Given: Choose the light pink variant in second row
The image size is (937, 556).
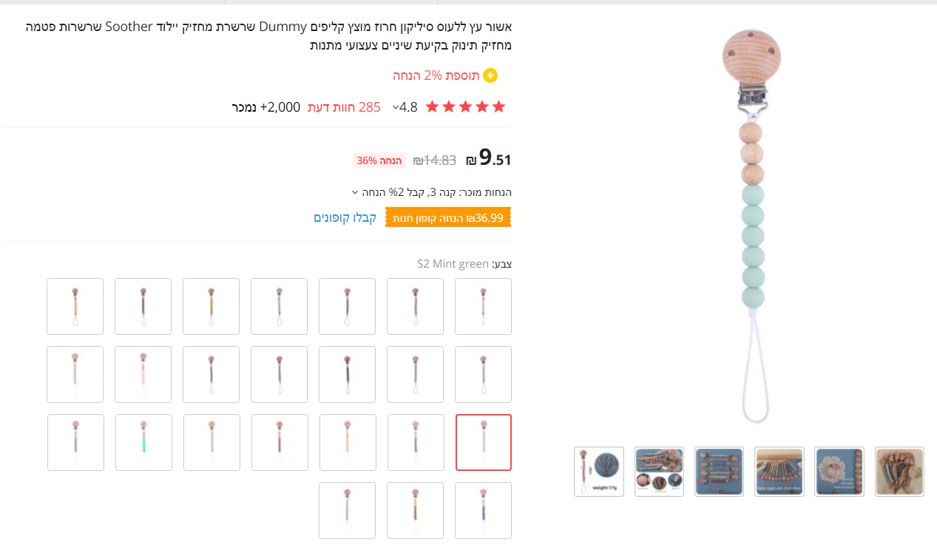Looking at the screenshot, I should tap(143, 374).
